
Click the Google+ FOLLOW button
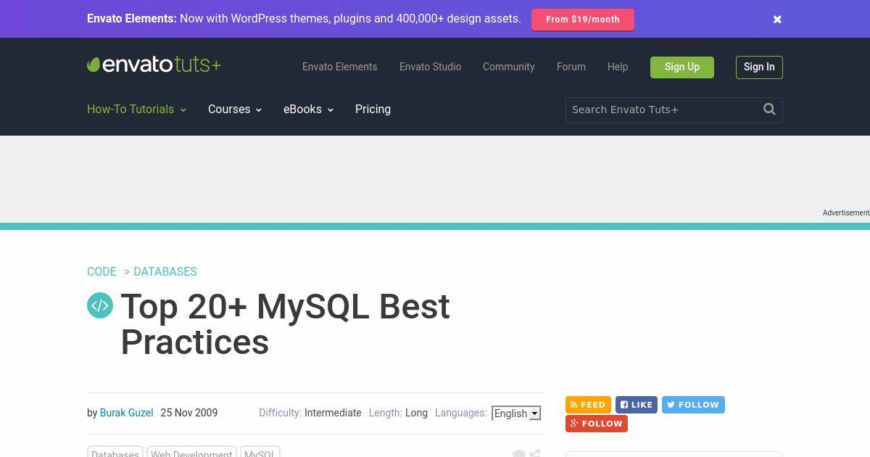tap(597, 424)
